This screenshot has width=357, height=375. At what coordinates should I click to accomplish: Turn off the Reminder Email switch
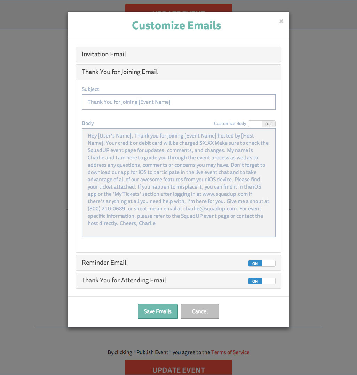coord(262,263)
